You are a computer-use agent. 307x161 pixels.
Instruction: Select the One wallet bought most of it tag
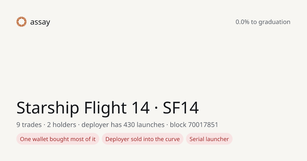click(58, 139)
